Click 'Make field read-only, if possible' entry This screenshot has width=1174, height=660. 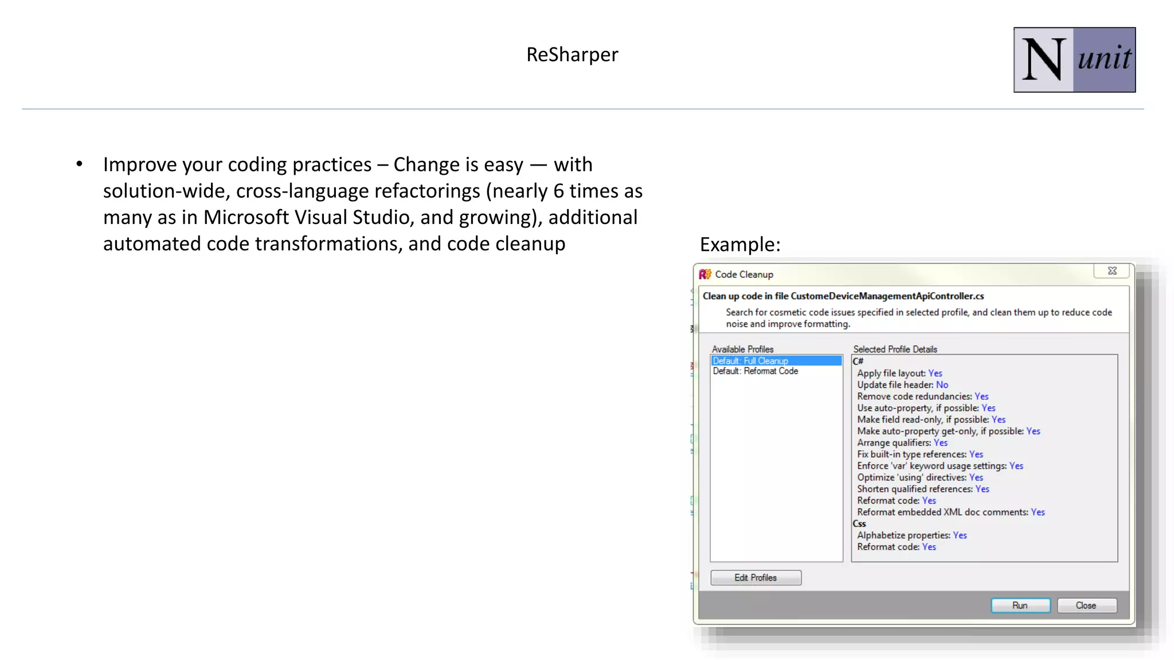[x=931, y=419]
